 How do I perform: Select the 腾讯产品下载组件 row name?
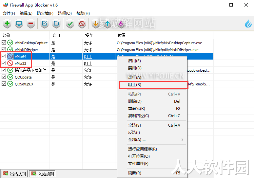(30, 70)
